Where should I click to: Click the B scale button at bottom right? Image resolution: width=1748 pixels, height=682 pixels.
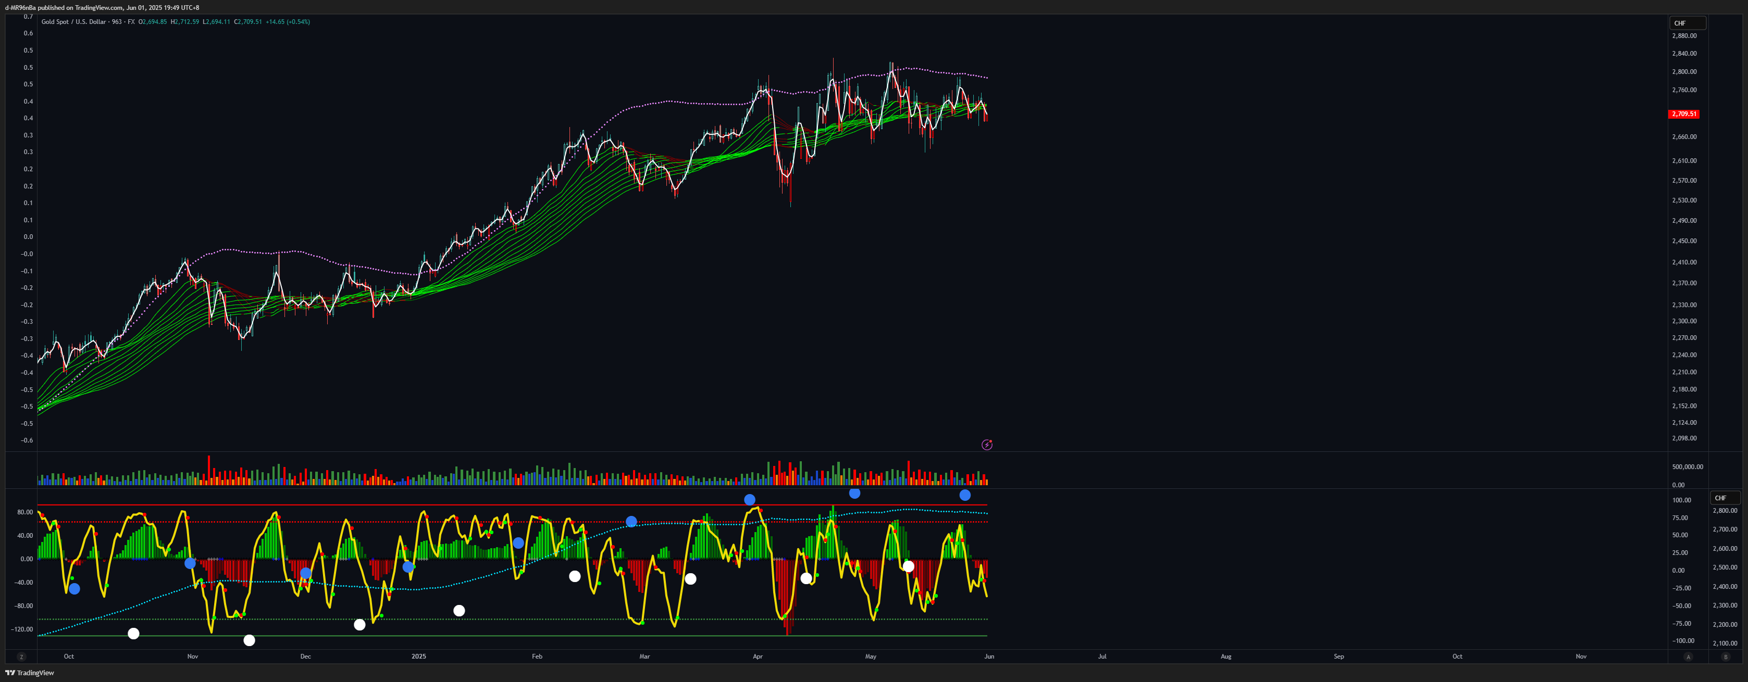click(1726, 656)
